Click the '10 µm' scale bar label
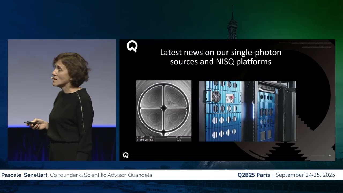The height and width of the screenshot is (193, 343). 179,137
